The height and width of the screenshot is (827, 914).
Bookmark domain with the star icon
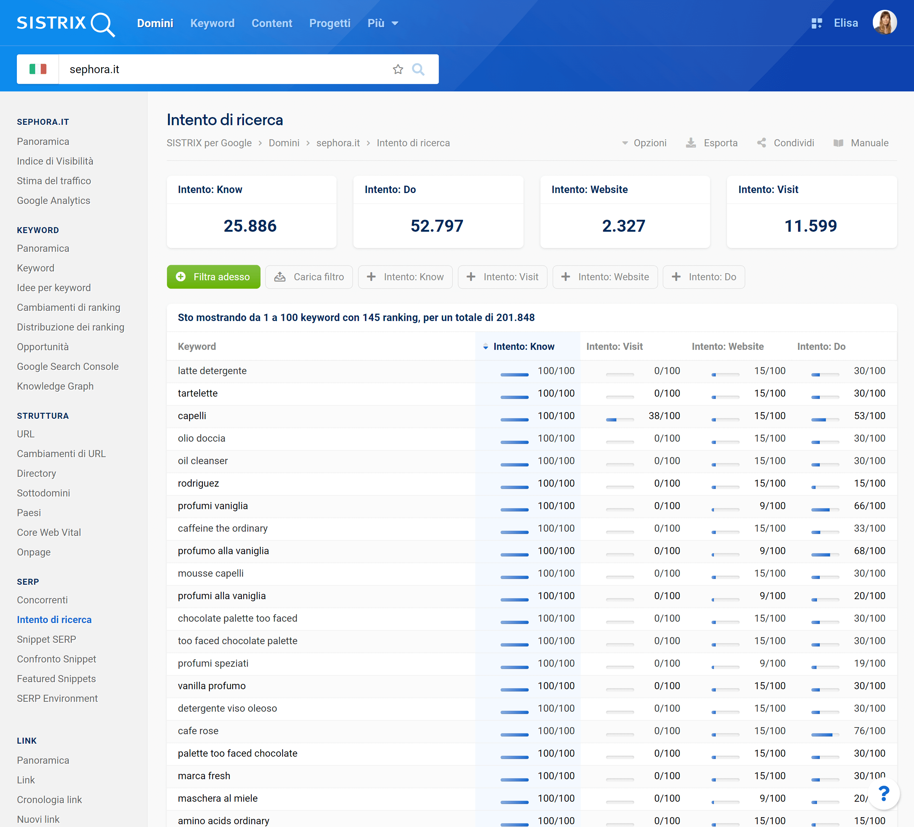pos(398,69)
